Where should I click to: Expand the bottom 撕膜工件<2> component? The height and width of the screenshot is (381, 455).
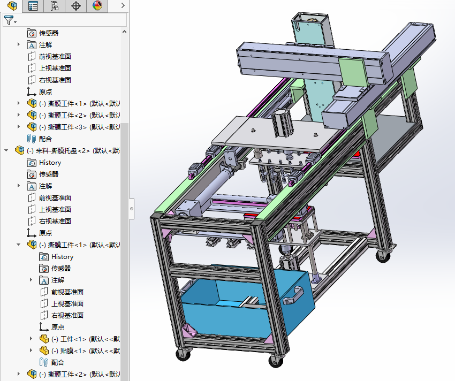[19, 374]
